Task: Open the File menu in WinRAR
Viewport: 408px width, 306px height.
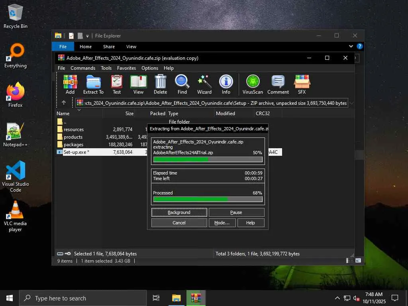Action: point(61,68)
